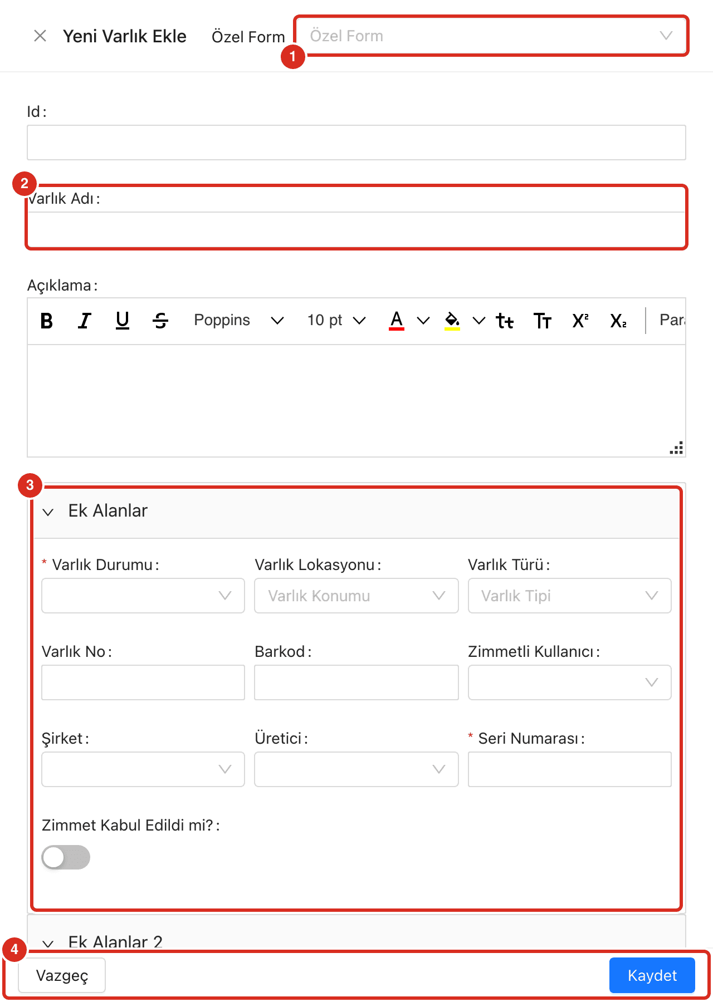Toggle the Zimmet Kabul Edildi mi switch
This screenshot has height=1002, width=713.
tap(66, 857)
